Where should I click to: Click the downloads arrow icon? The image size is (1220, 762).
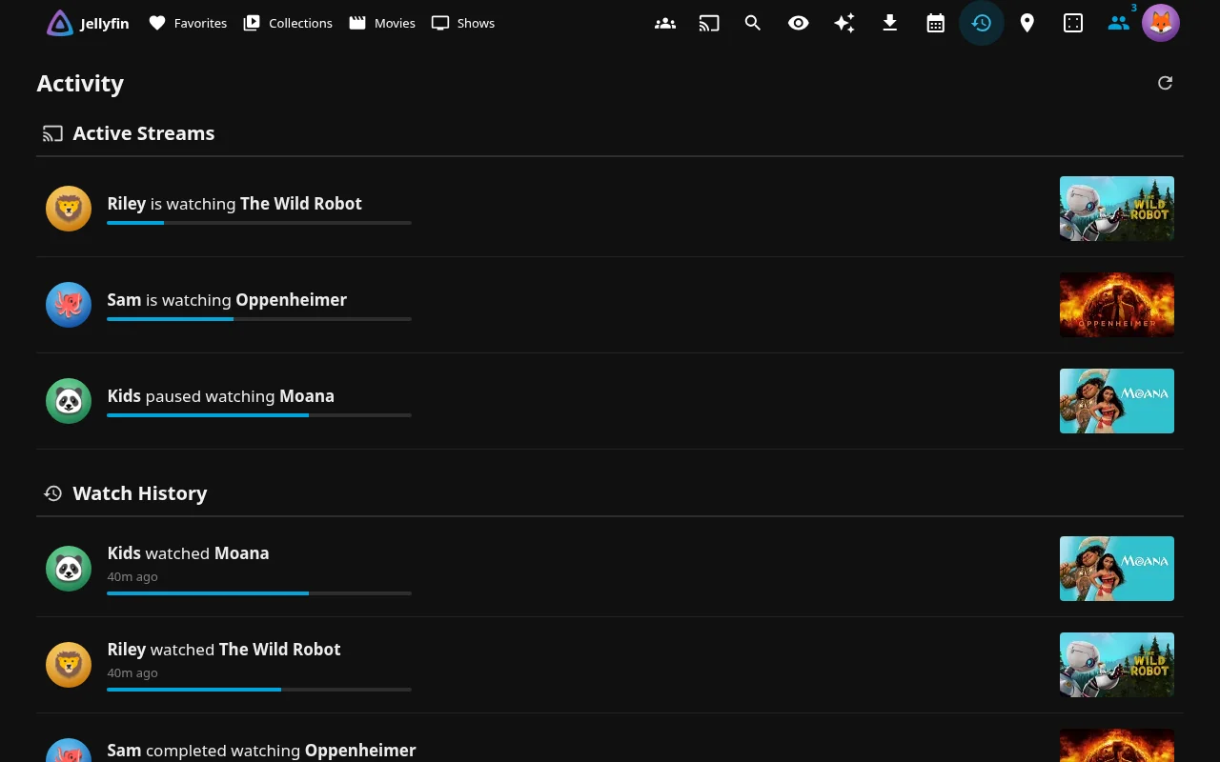(890, 23)
